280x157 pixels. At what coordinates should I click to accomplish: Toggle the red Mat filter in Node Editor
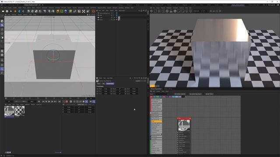[151, 97]
